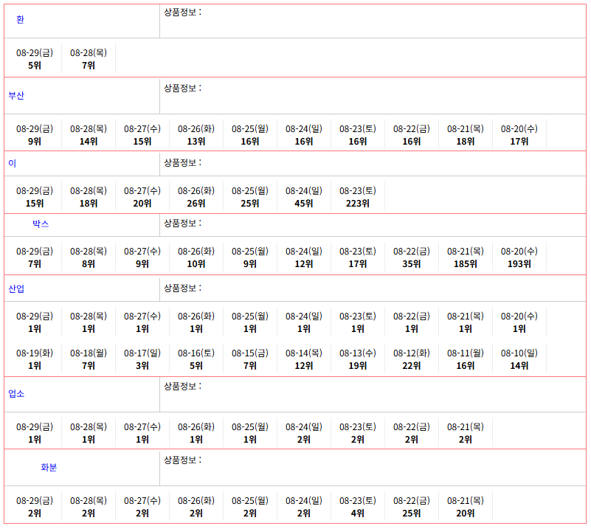The height and width of the screenshot is (529, 591).
Task: Open the 화분 product link
Action: pos(49,468)
